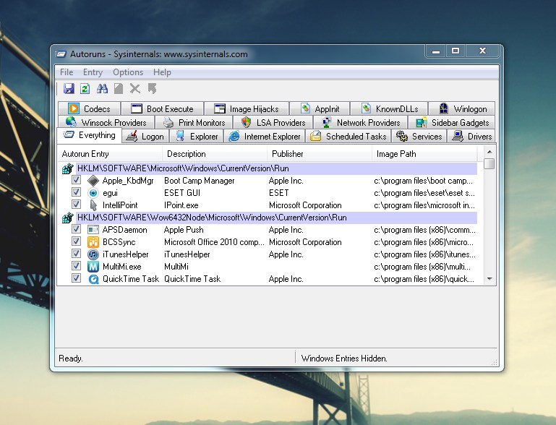The image size is (556, 425).
Task: Switch to the Logon tab
Action: pos(145,137)
